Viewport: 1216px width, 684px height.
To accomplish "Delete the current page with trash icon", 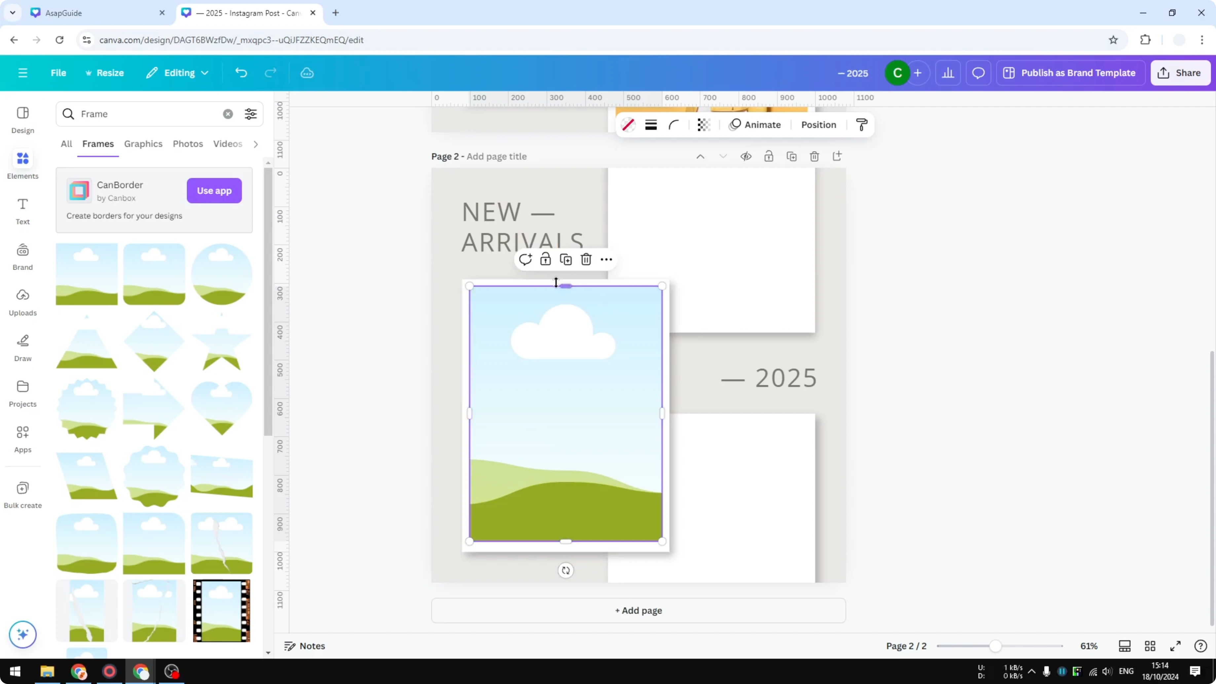I will 815,156.
